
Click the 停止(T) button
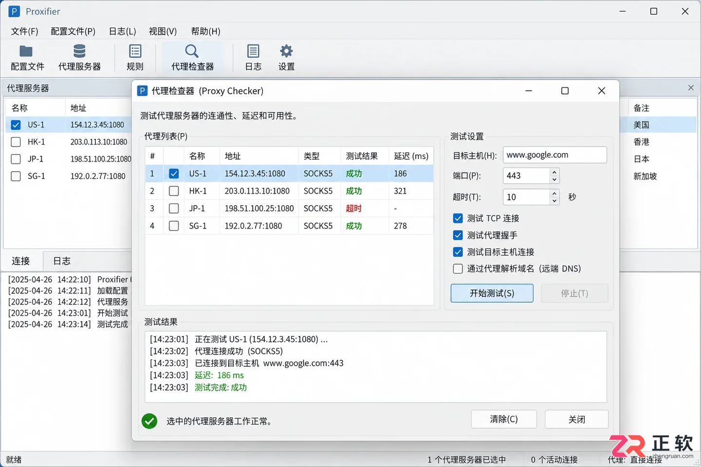point(574,293)
